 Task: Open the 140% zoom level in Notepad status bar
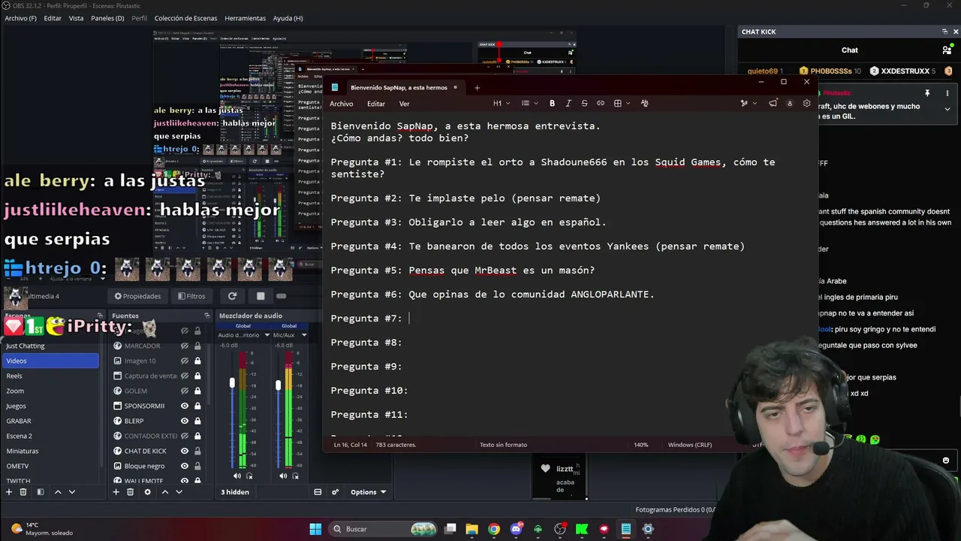641,445
